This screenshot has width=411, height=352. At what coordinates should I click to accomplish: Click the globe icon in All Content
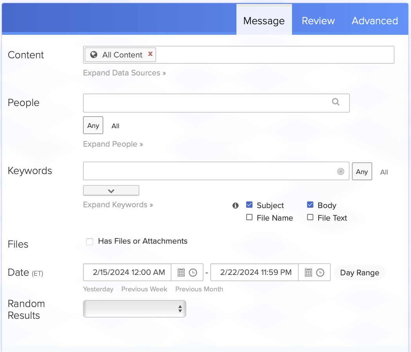[94, 54]
